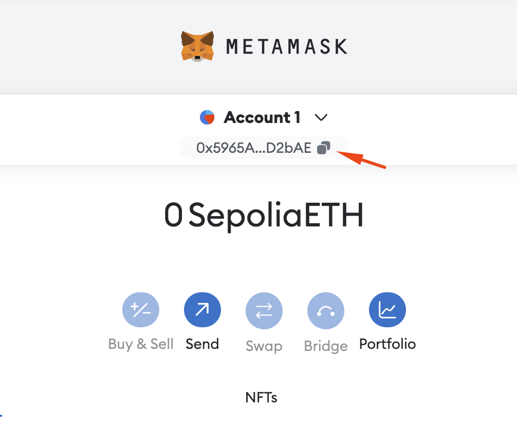
Task: Open the Account 1 name selector
Action: 262,118
